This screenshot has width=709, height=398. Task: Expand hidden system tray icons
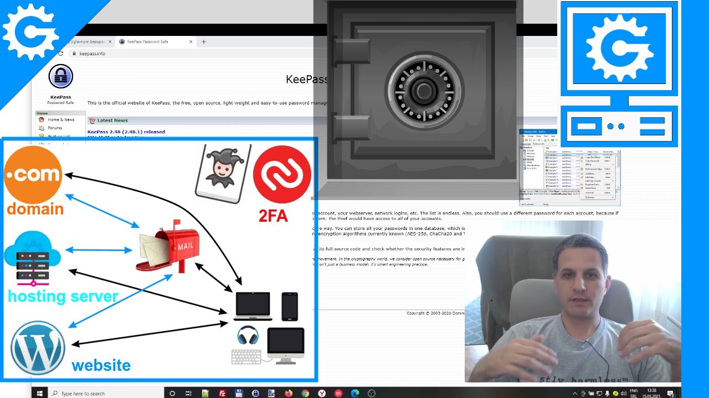574,393
